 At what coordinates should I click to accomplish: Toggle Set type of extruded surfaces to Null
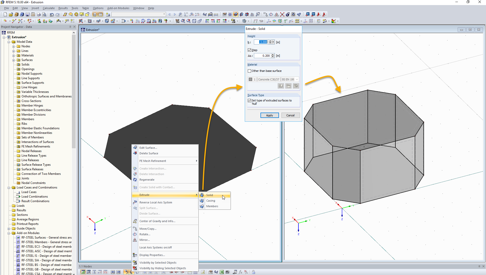[250, 100]
